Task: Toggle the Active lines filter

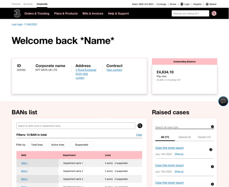Action: pos(58,145)
